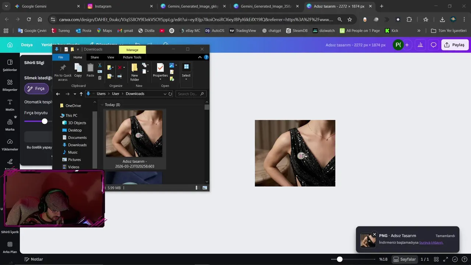
Task: Switch to the Share ribbon tab
Action: [x=95, y=57]
